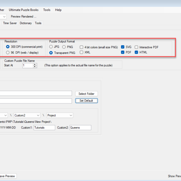Uncheck the SVG output checkbox
The height and width of the screenshot is (181, 181).
click(x=123, y=47)
